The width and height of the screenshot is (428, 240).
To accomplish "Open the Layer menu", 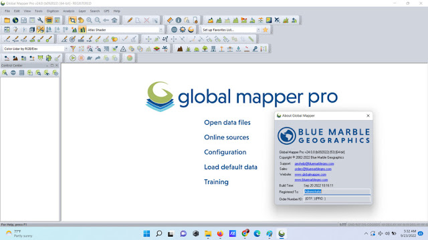I will pyautogui.click(x=82, y=11).
